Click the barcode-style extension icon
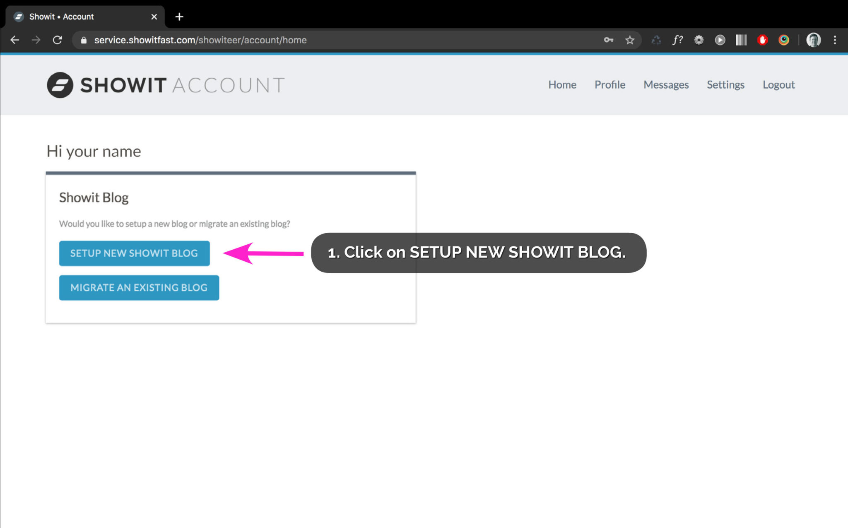Viewport: 848px width, 528px height. click(741, 40)
